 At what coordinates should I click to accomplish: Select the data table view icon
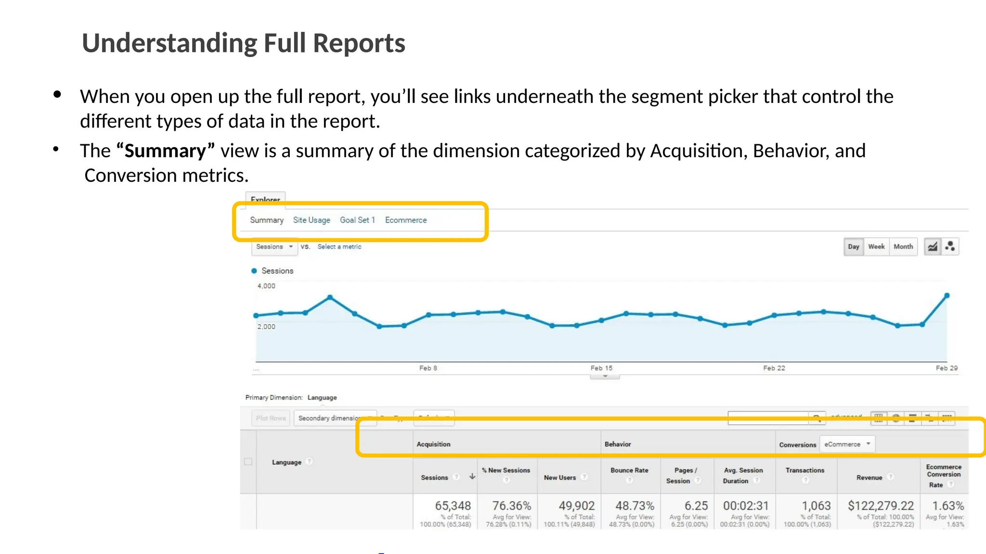coord(879,417)
